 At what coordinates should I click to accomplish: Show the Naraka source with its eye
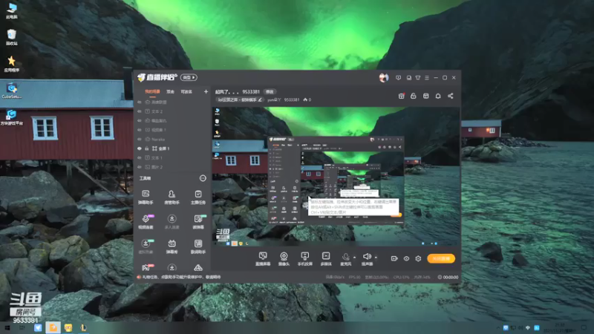(x=140, y=139)
